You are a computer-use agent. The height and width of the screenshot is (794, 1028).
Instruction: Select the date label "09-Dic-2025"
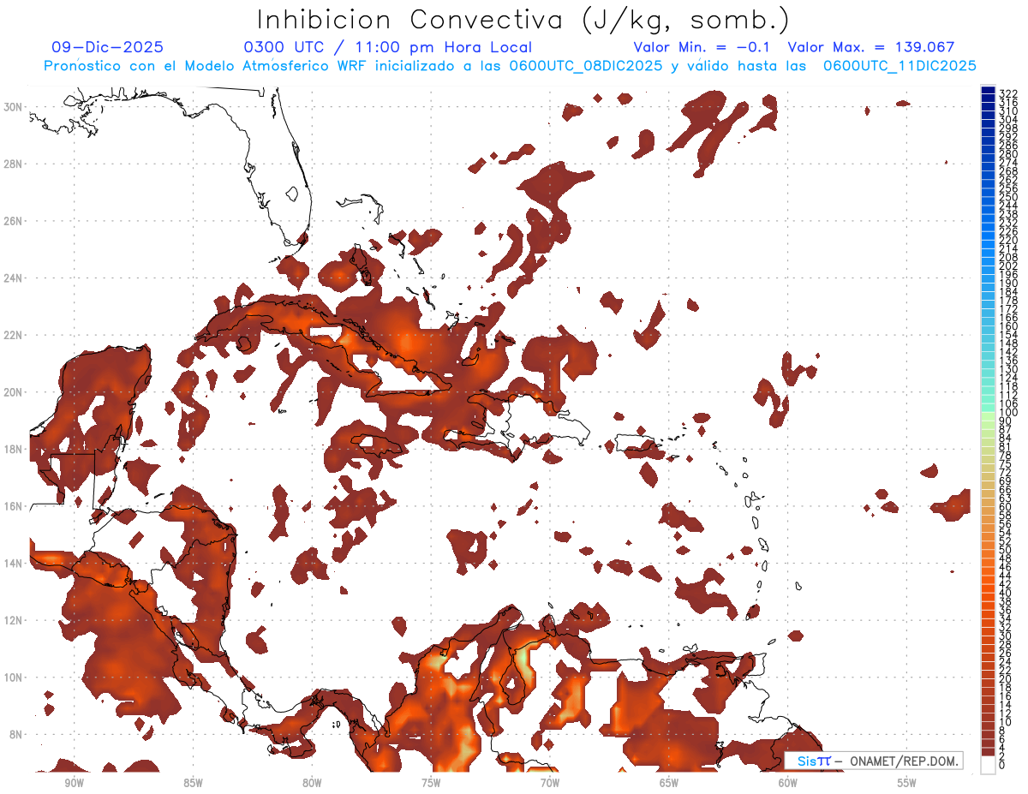[x=108, y=48]
